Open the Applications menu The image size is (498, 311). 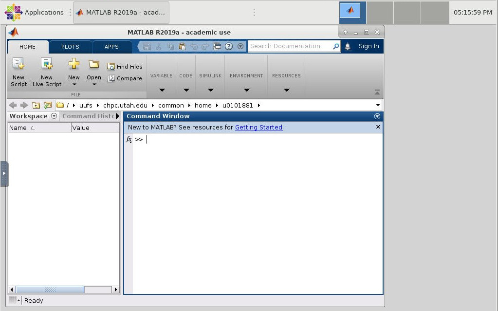[x=34, y=12]
